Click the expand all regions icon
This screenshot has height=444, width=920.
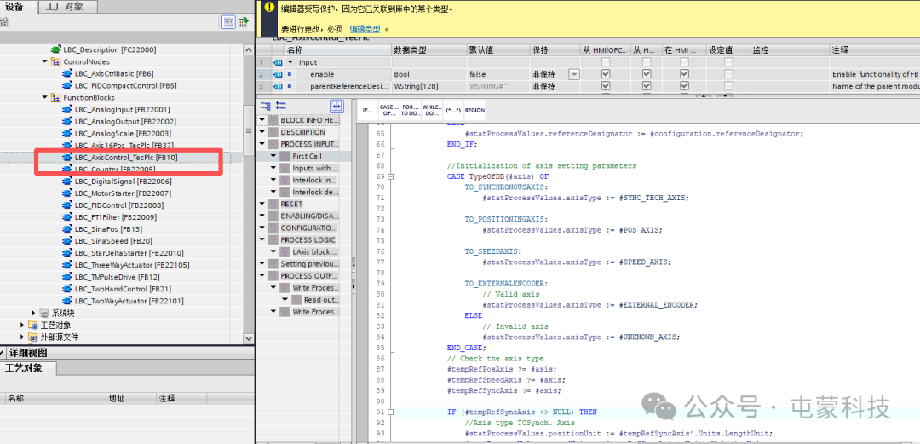(x=265, y=106)
